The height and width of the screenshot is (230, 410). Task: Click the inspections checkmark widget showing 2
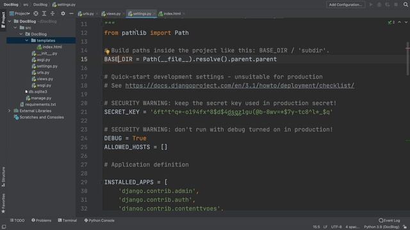[x=391, y=22]
